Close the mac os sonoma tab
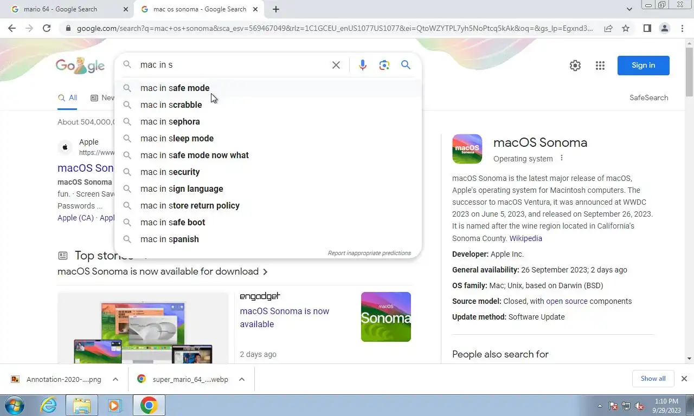Viewport: 694px width, 416px height. pyautogui.click(x=255, y=9)
